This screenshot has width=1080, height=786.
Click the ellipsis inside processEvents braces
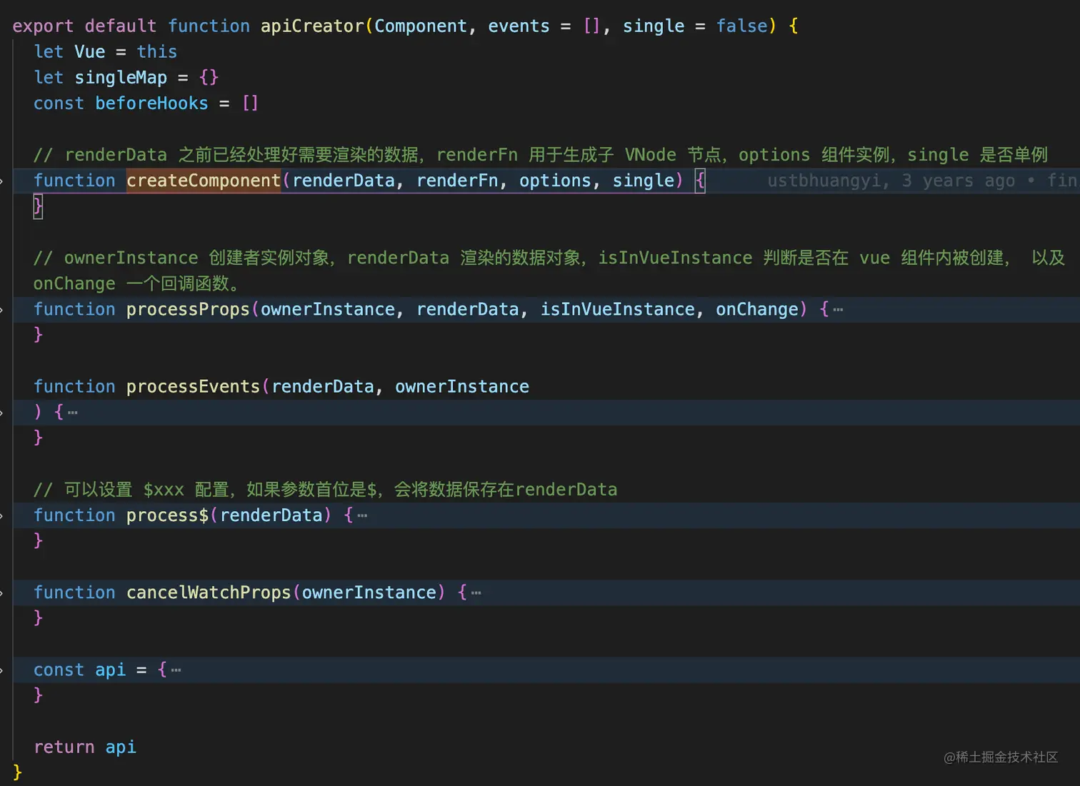pos(73,412)
